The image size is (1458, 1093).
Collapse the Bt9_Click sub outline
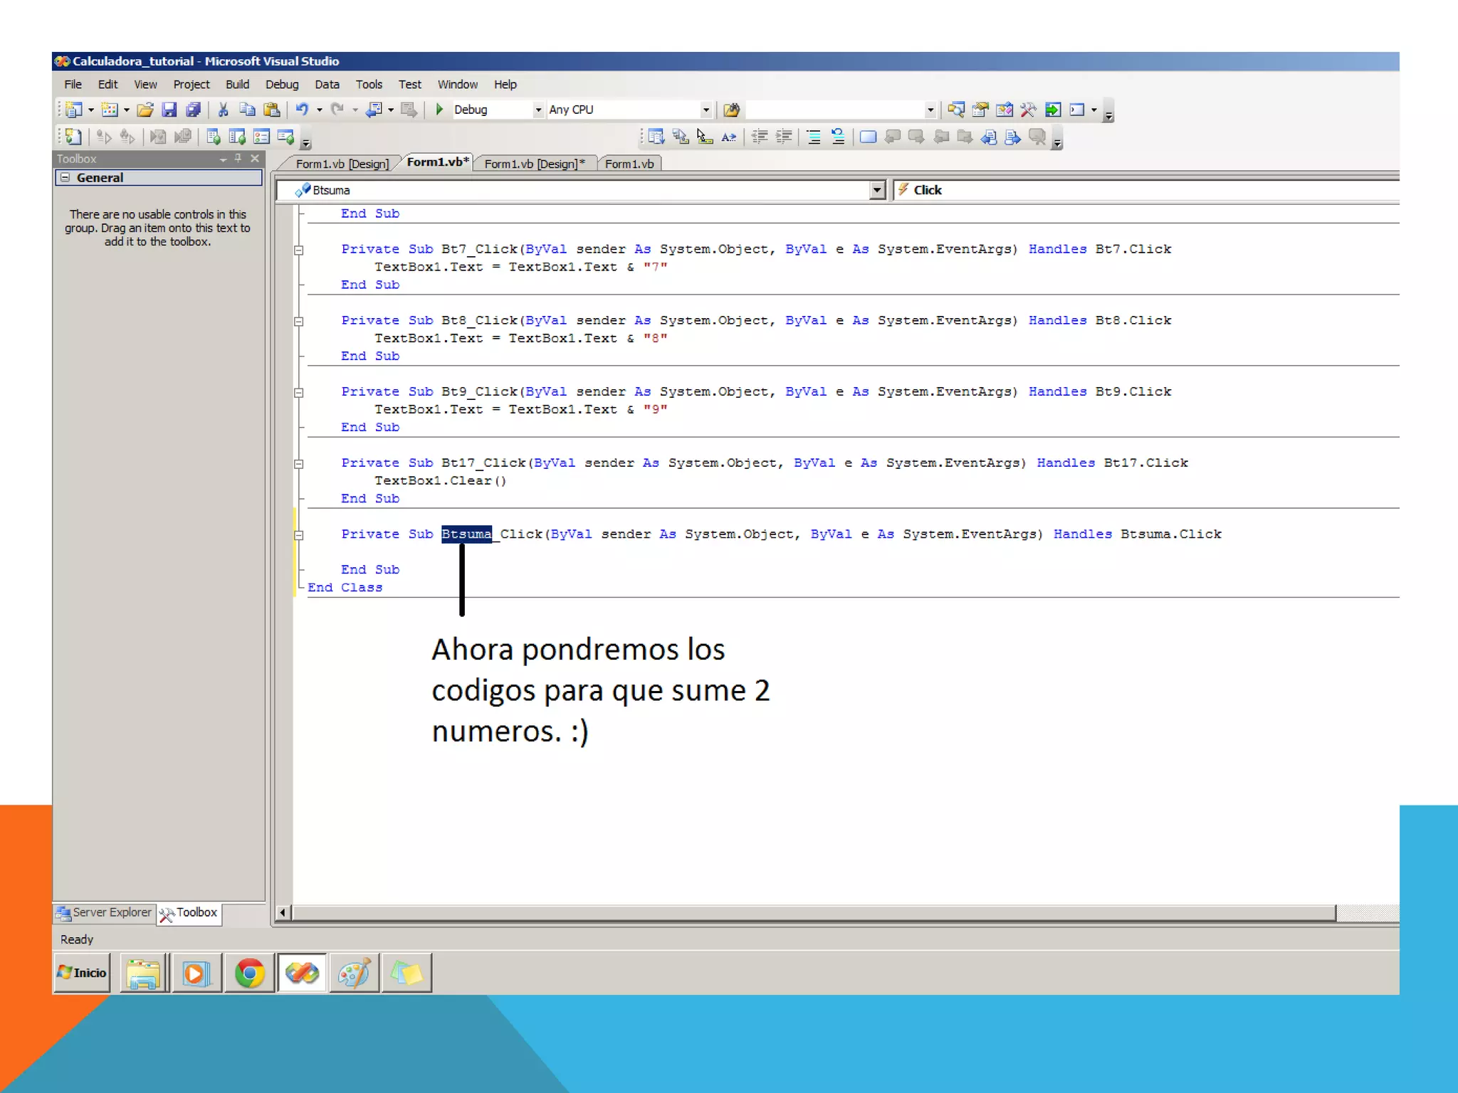point(299,392)
